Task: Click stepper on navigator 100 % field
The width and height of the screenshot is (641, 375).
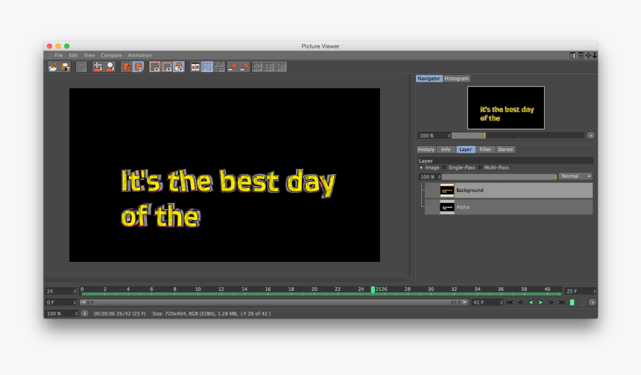Action: coord(449,135)
